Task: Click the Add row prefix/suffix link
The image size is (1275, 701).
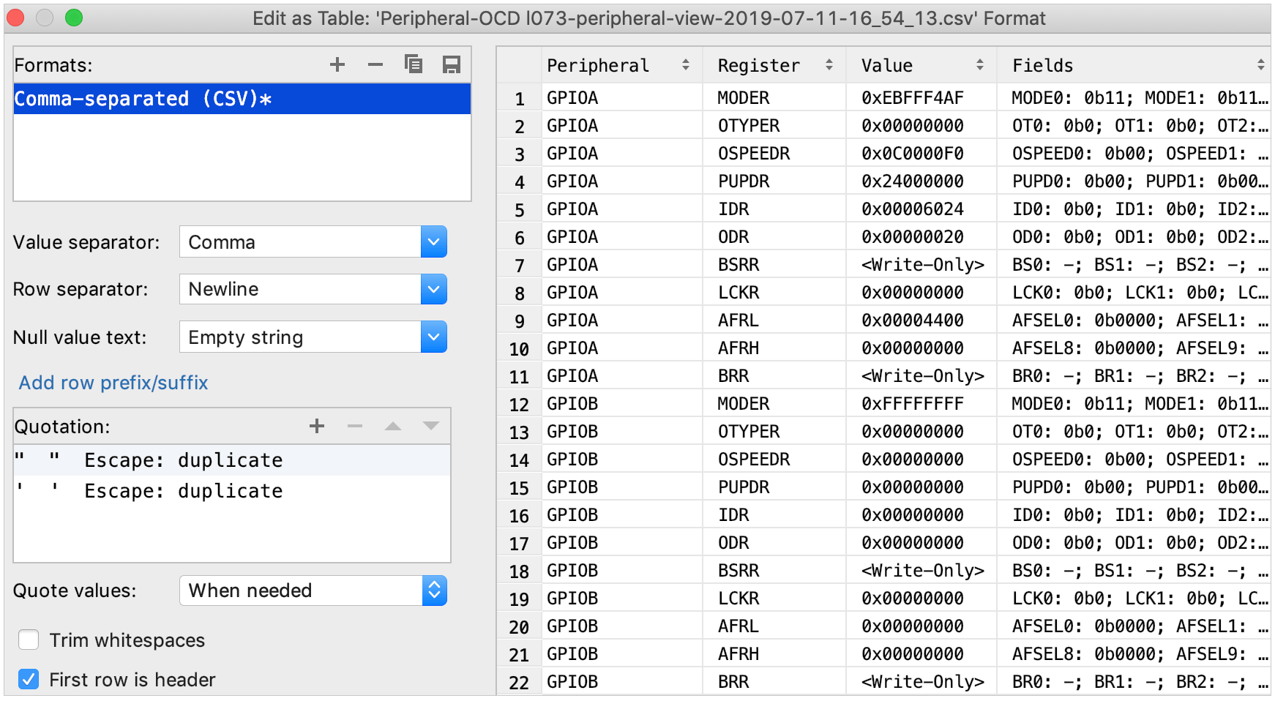Action: coord(113,382)
